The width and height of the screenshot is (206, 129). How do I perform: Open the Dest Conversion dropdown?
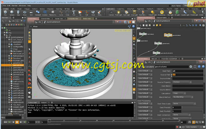click(182, 115)
